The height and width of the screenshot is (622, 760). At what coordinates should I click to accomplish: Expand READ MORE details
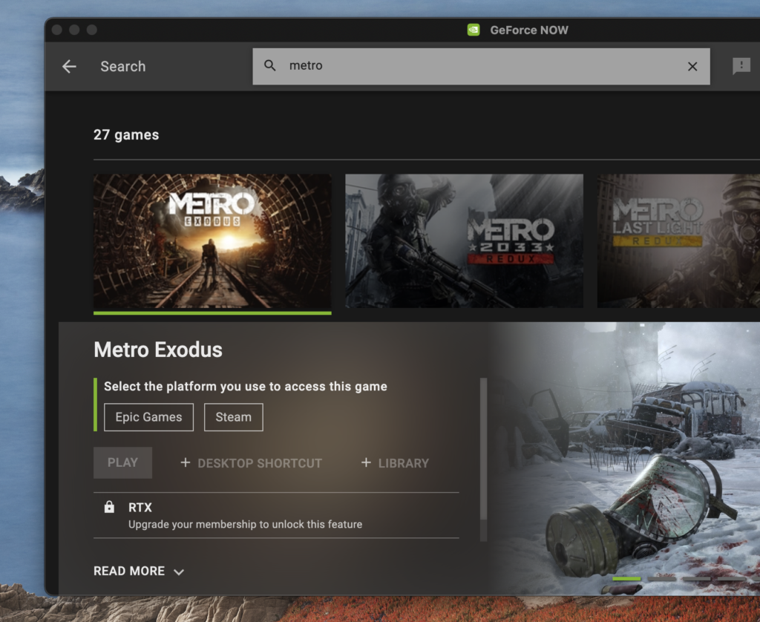coord(139,571)
